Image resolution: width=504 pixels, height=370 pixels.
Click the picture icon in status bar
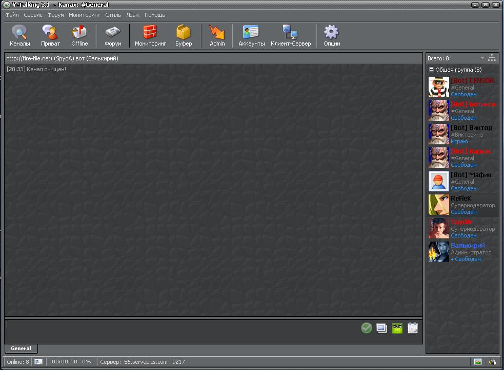pos(478,362)
